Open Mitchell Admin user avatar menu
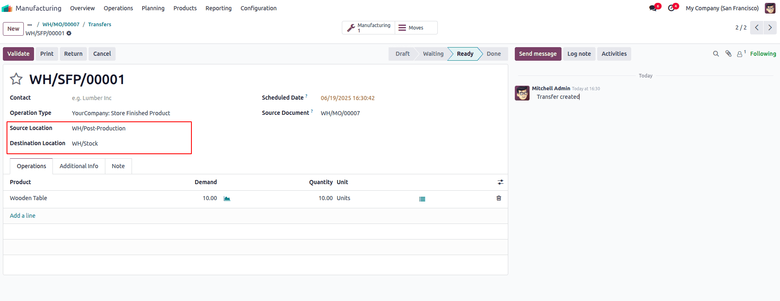 click(770, 8)
